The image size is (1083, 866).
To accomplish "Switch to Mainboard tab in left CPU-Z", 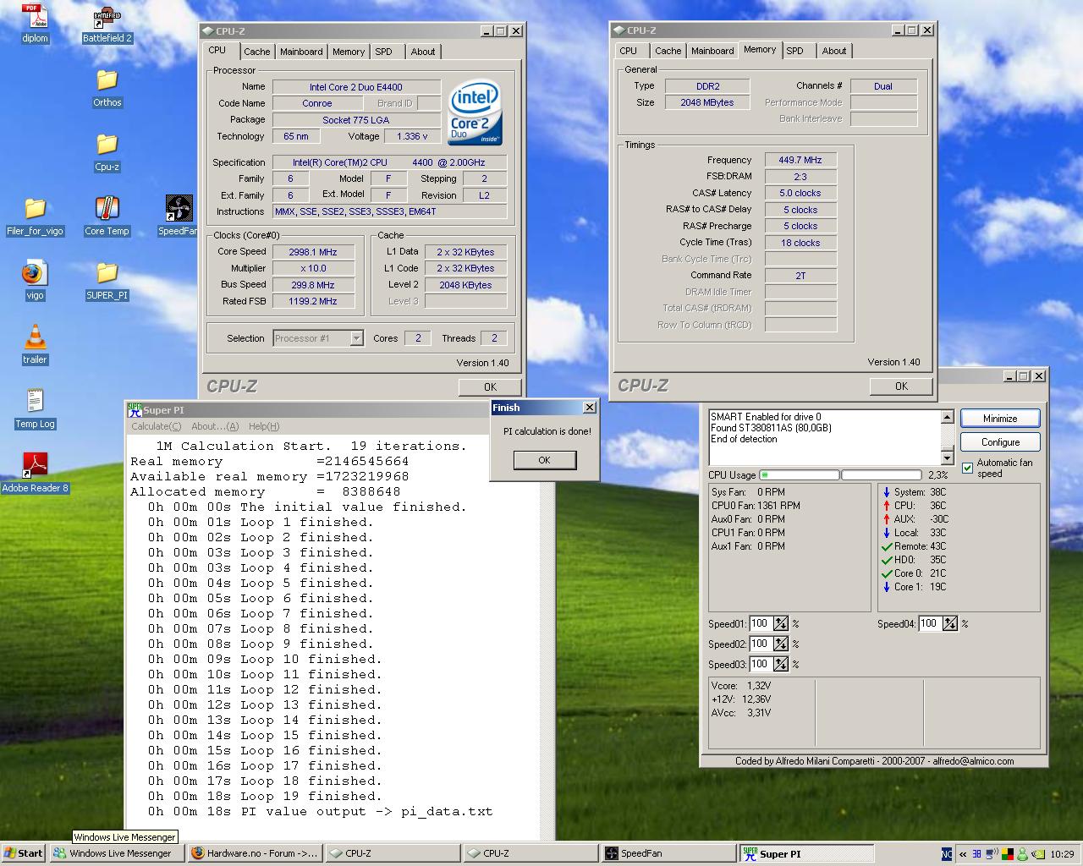I will (301, 52).
